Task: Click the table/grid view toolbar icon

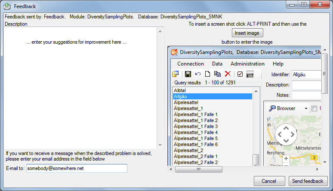Action: point(176,74)
